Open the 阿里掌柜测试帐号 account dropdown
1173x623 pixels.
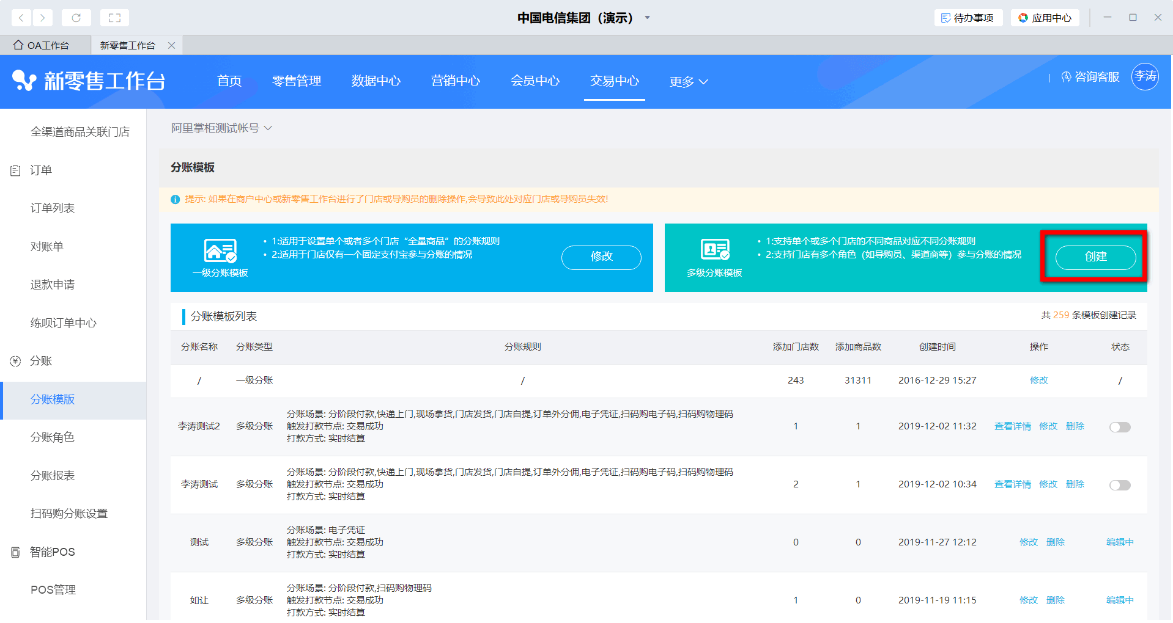point(221,128)
